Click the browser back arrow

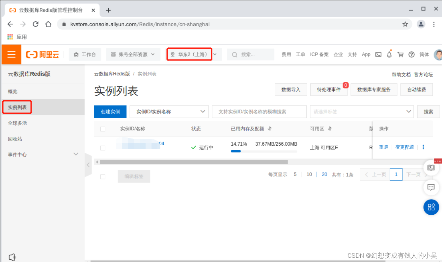pos(10,24)
